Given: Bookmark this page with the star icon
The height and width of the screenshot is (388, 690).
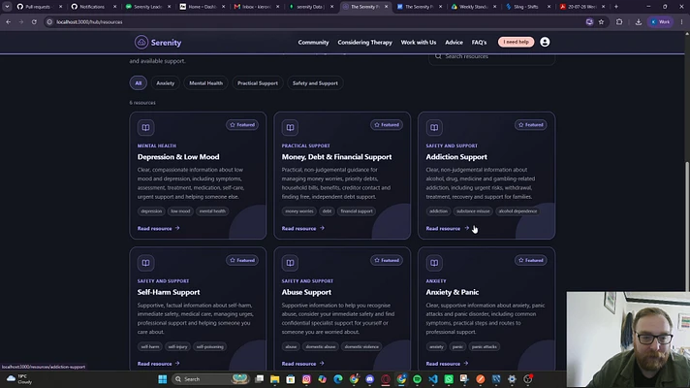Looking at the screenshot, I should coord(601,21).
